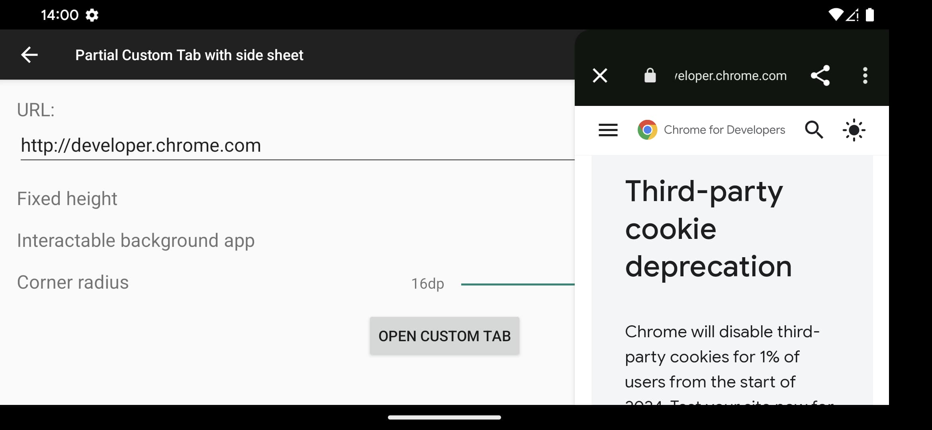Enable interactable background app mode

pos(136,240)
